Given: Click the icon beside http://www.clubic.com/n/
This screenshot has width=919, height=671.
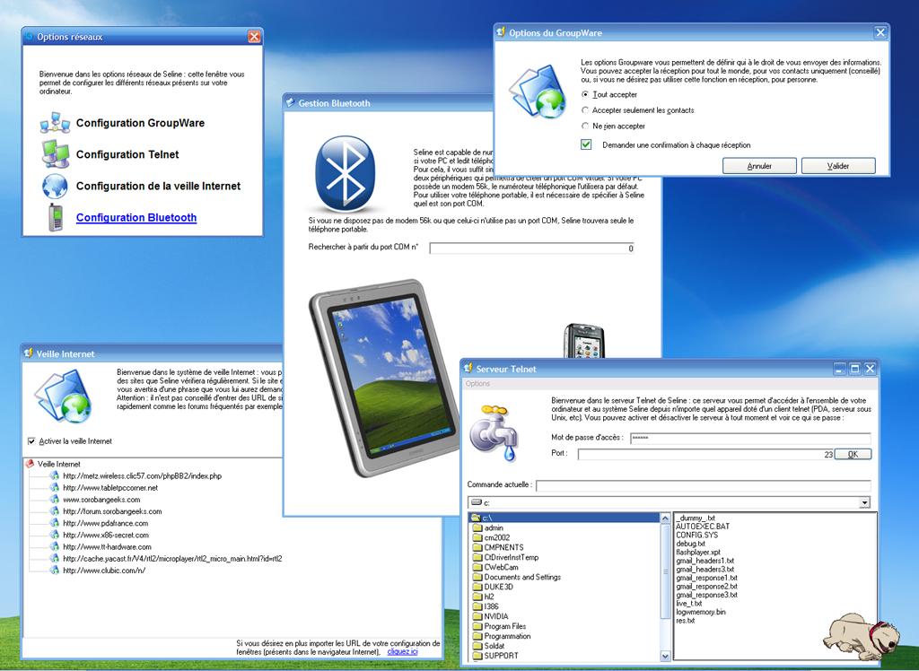Looking at the screenshot, I should click(x=55, y=570).
